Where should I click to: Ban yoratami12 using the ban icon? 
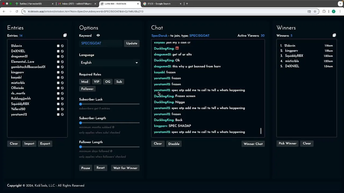[x=62, y=114]
